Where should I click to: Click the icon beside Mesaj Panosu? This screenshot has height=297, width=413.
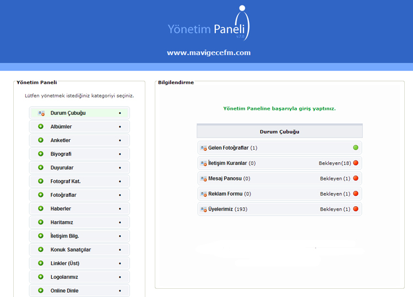(x=204, y=179)
